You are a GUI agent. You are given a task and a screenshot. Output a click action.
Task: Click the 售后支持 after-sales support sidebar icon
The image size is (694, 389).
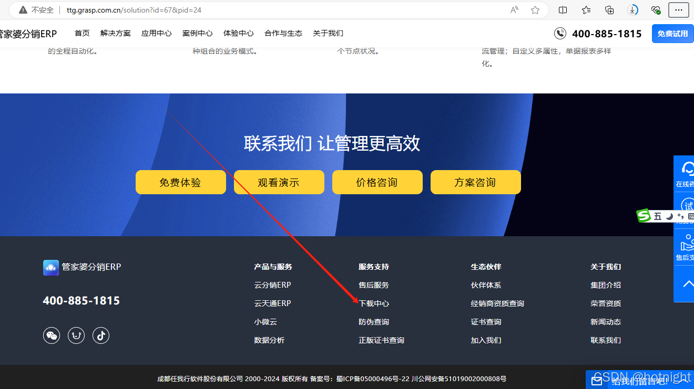pos(688,244)
